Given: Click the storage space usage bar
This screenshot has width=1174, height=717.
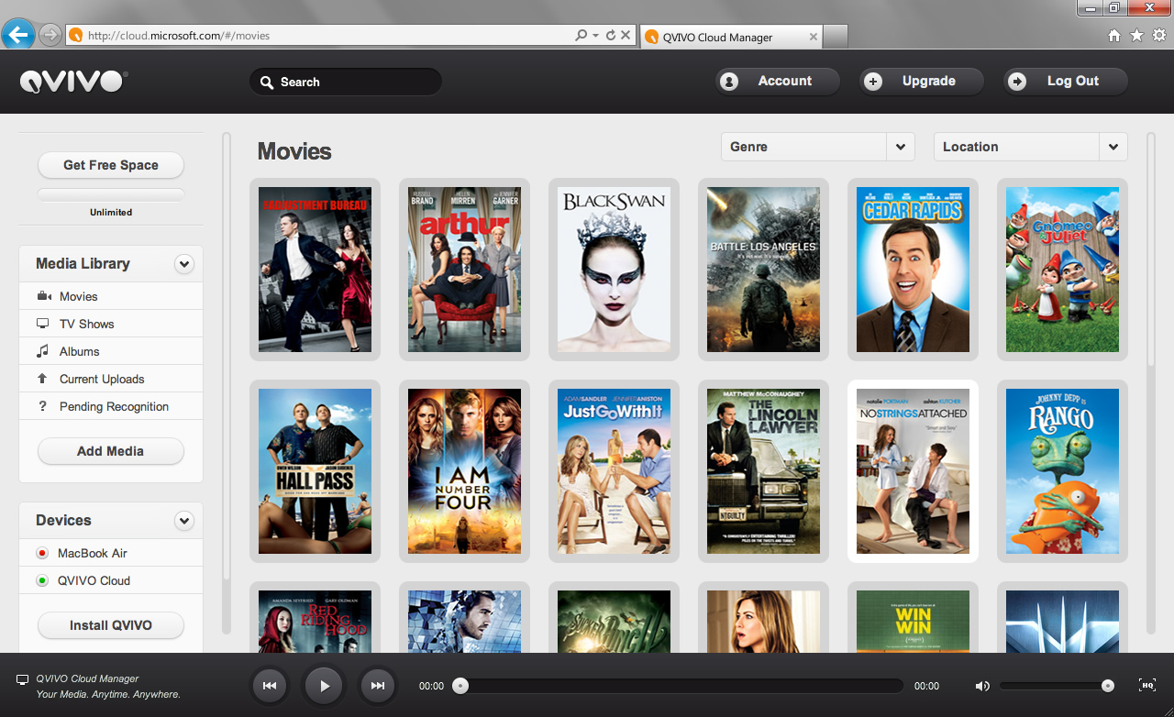Looking at the screenshot, I should [111, 194].
